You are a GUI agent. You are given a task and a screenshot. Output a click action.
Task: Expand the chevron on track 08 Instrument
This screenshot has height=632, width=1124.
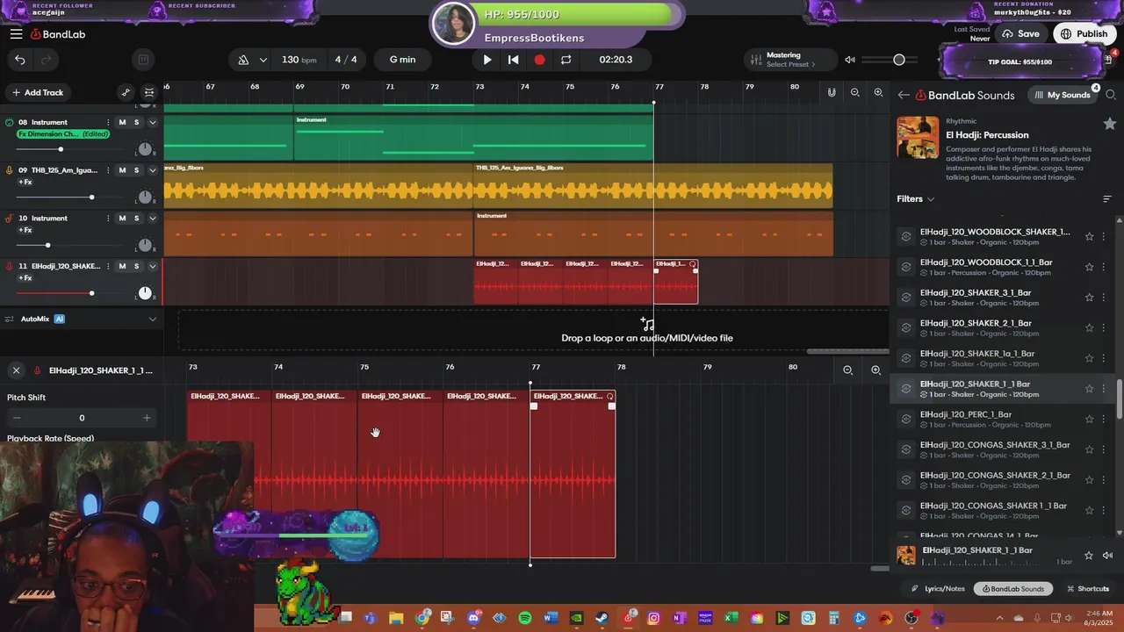tap(152, 122)
